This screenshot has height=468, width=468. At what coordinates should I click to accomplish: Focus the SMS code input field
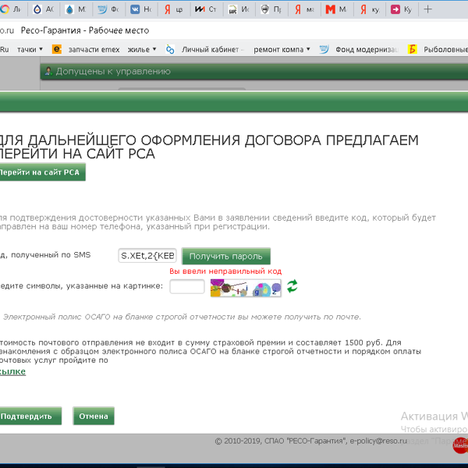click(147, 256)
